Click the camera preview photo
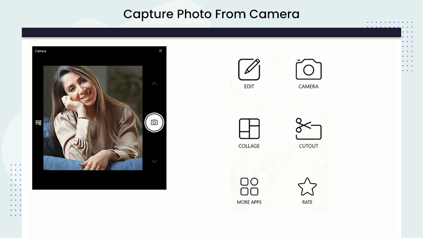The height and width of the screenshot is (238, 423). [93, 118]
